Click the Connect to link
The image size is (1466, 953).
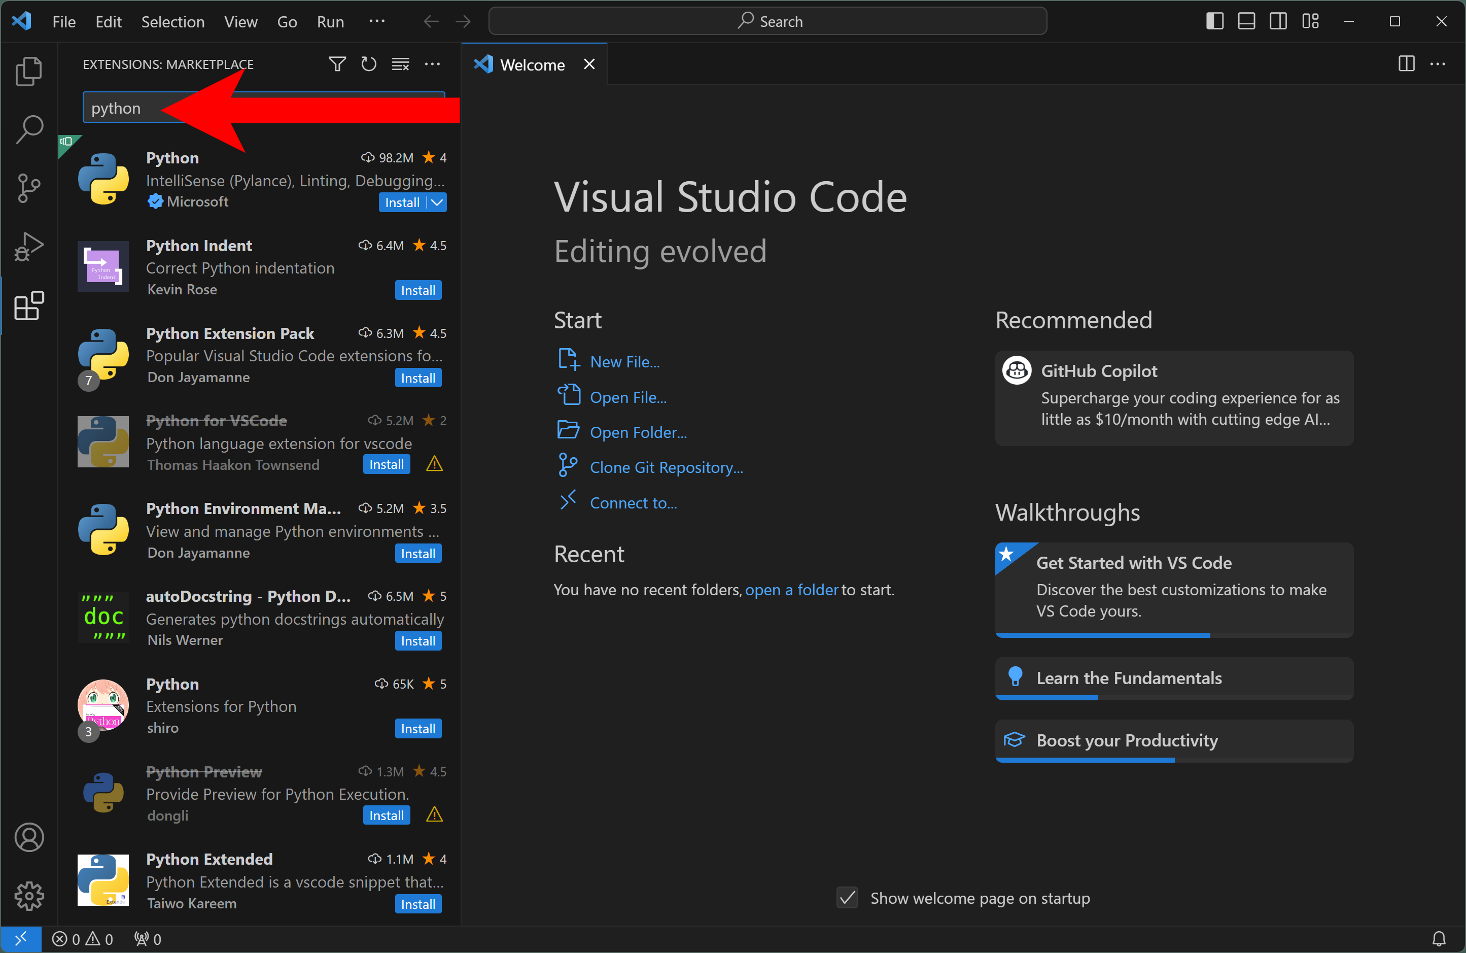click(x=633, y=503)
